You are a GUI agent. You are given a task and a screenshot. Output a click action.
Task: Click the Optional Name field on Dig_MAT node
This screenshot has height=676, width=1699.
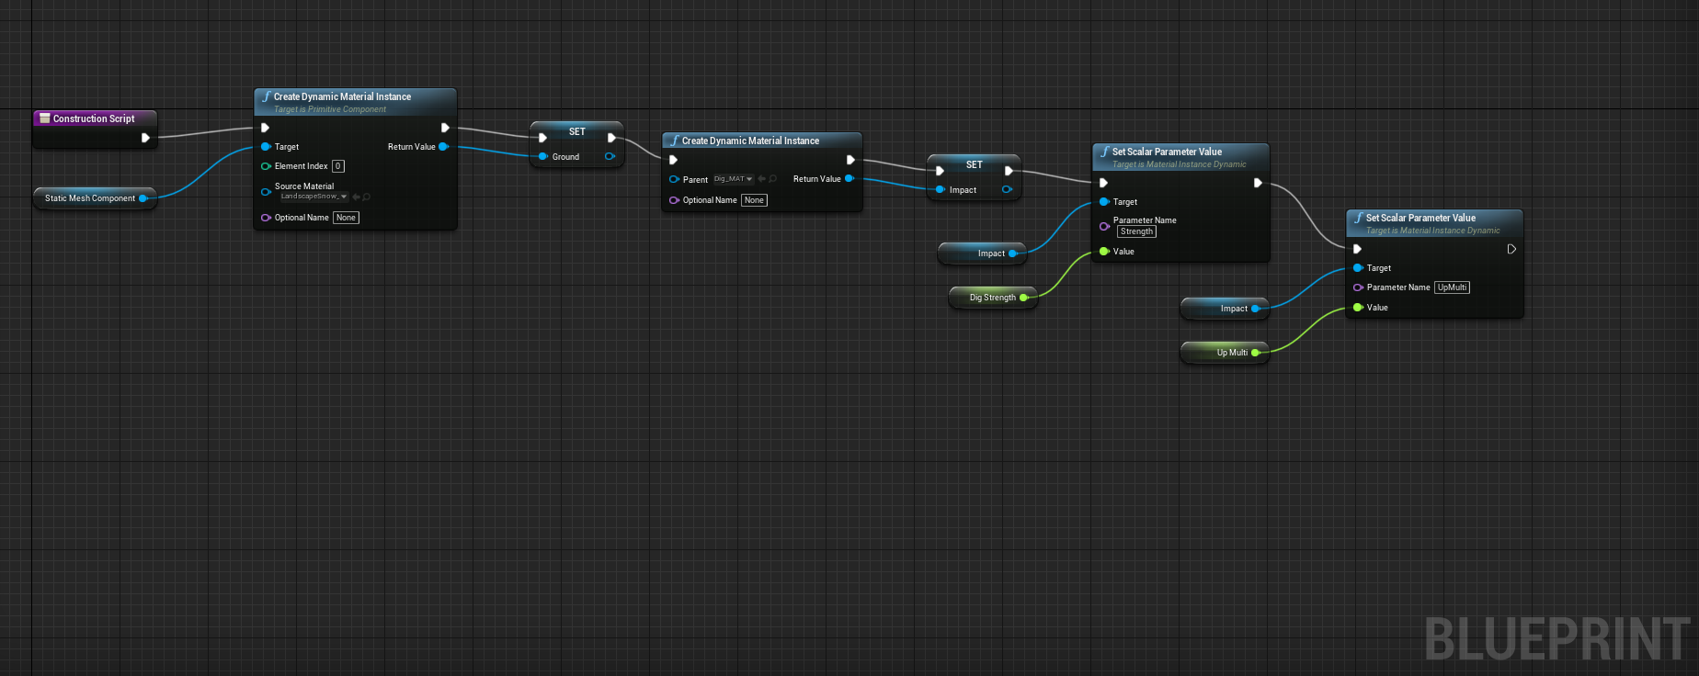754,200
